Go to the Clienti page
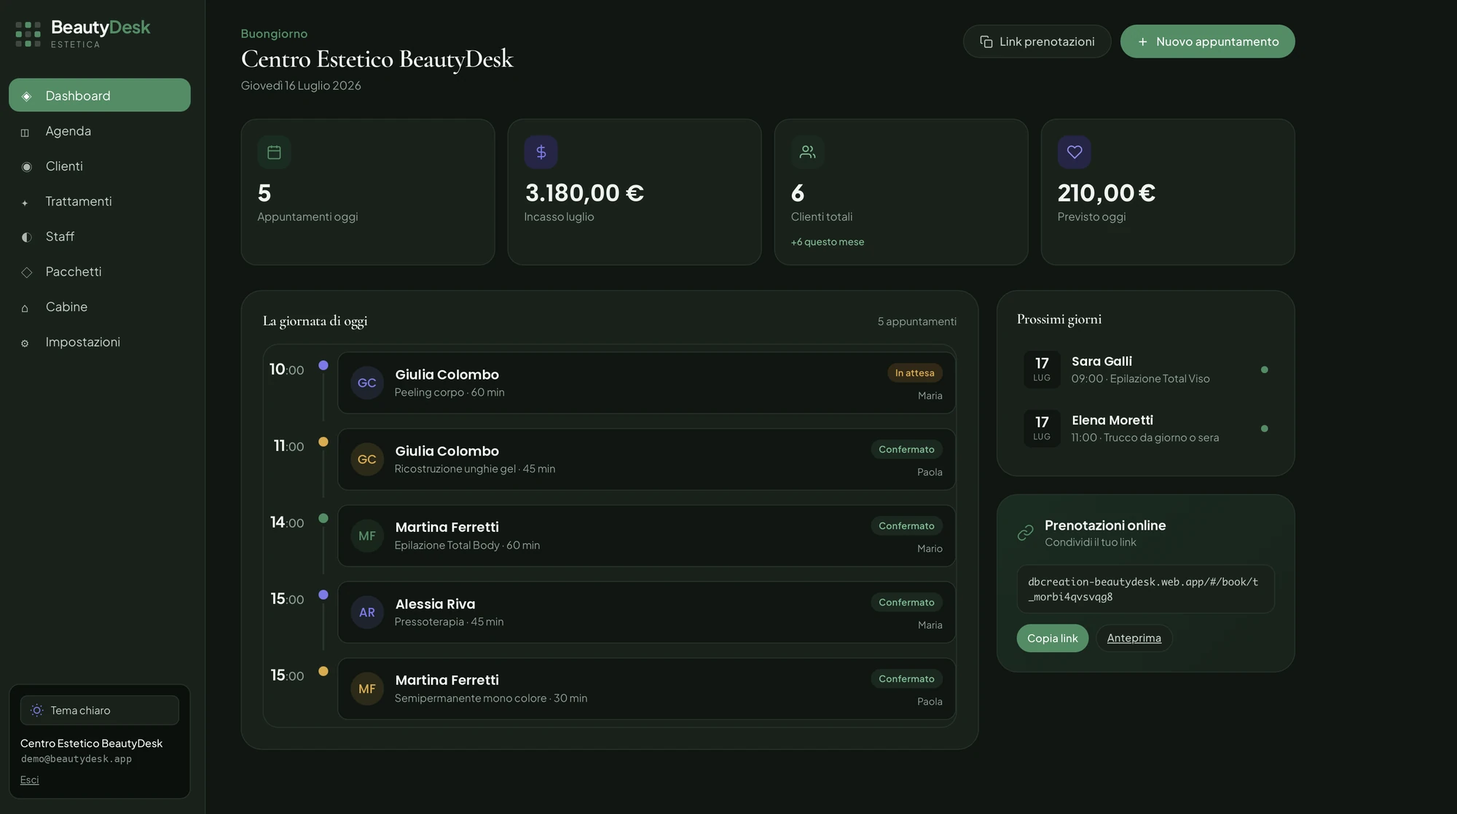The width and height of the screenshot is (1457, 814). pos(100,166)
